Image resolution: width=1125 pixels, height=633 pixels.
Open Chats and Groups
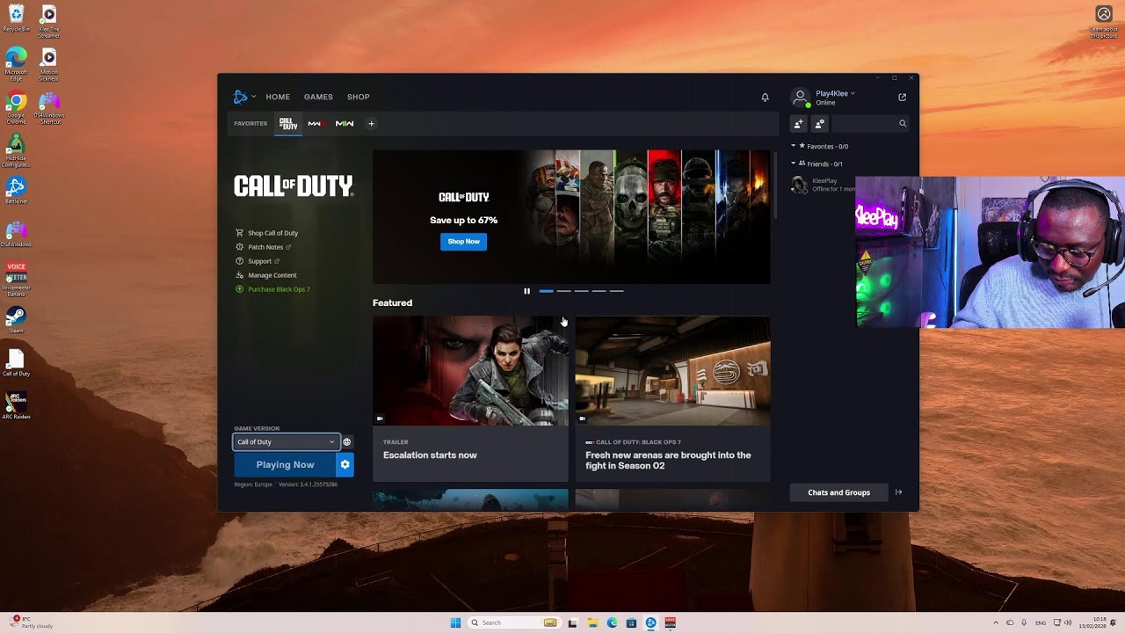[838, 493]
